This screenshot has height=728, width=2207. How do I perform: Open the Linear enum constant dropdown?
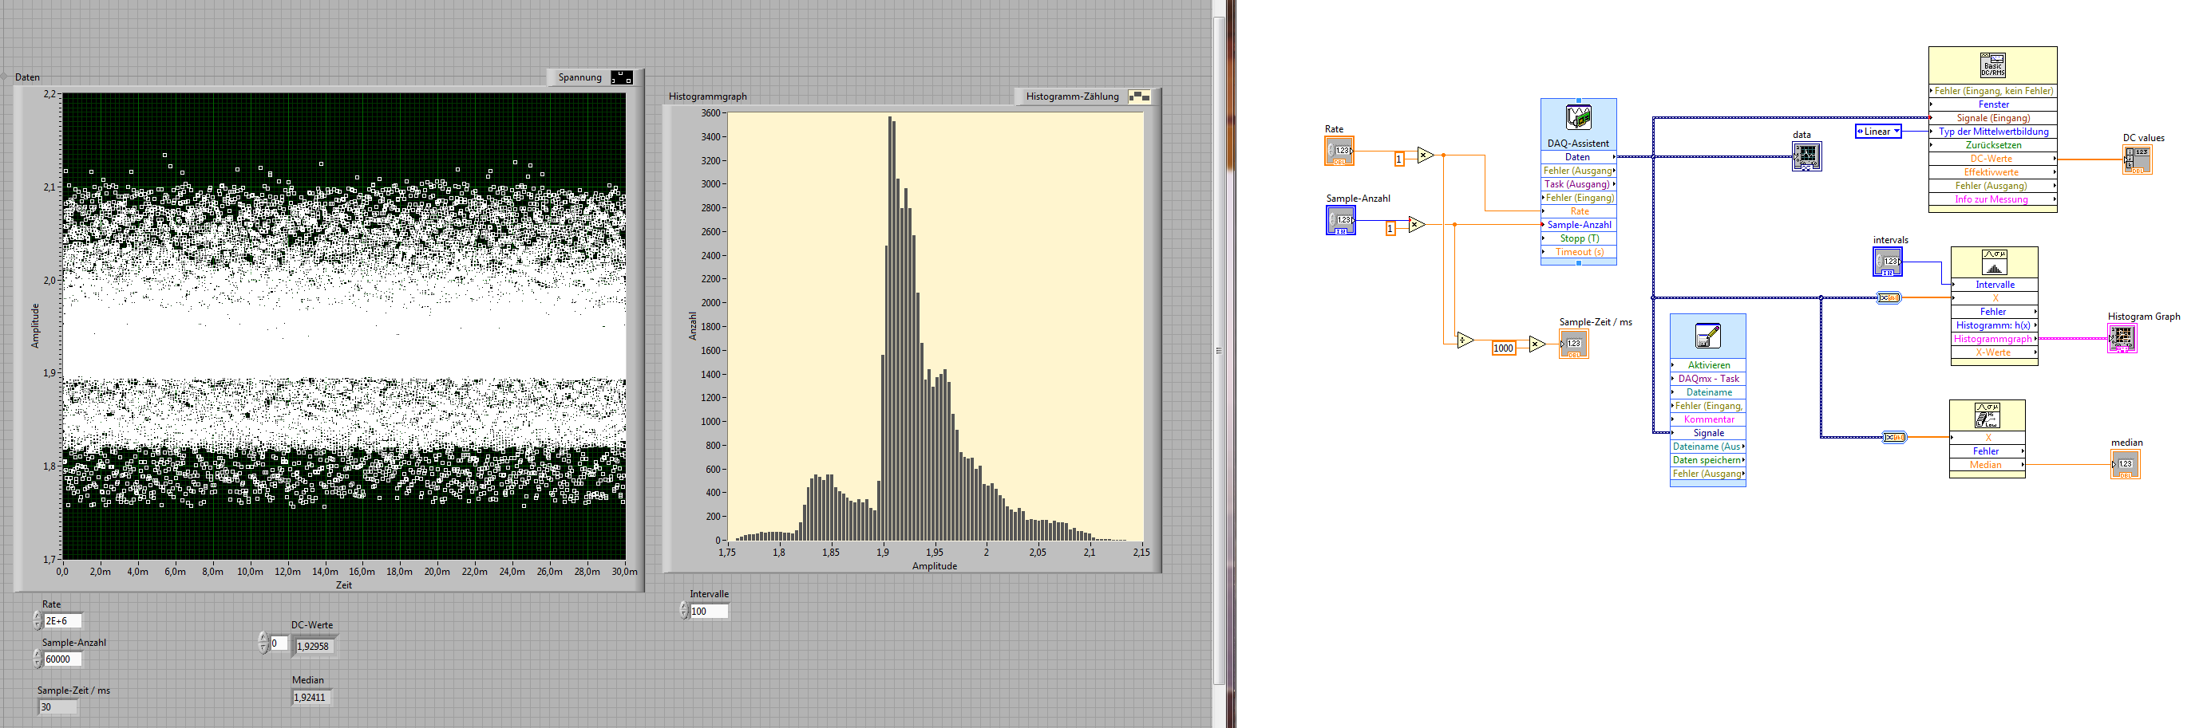click(1897, 132)
